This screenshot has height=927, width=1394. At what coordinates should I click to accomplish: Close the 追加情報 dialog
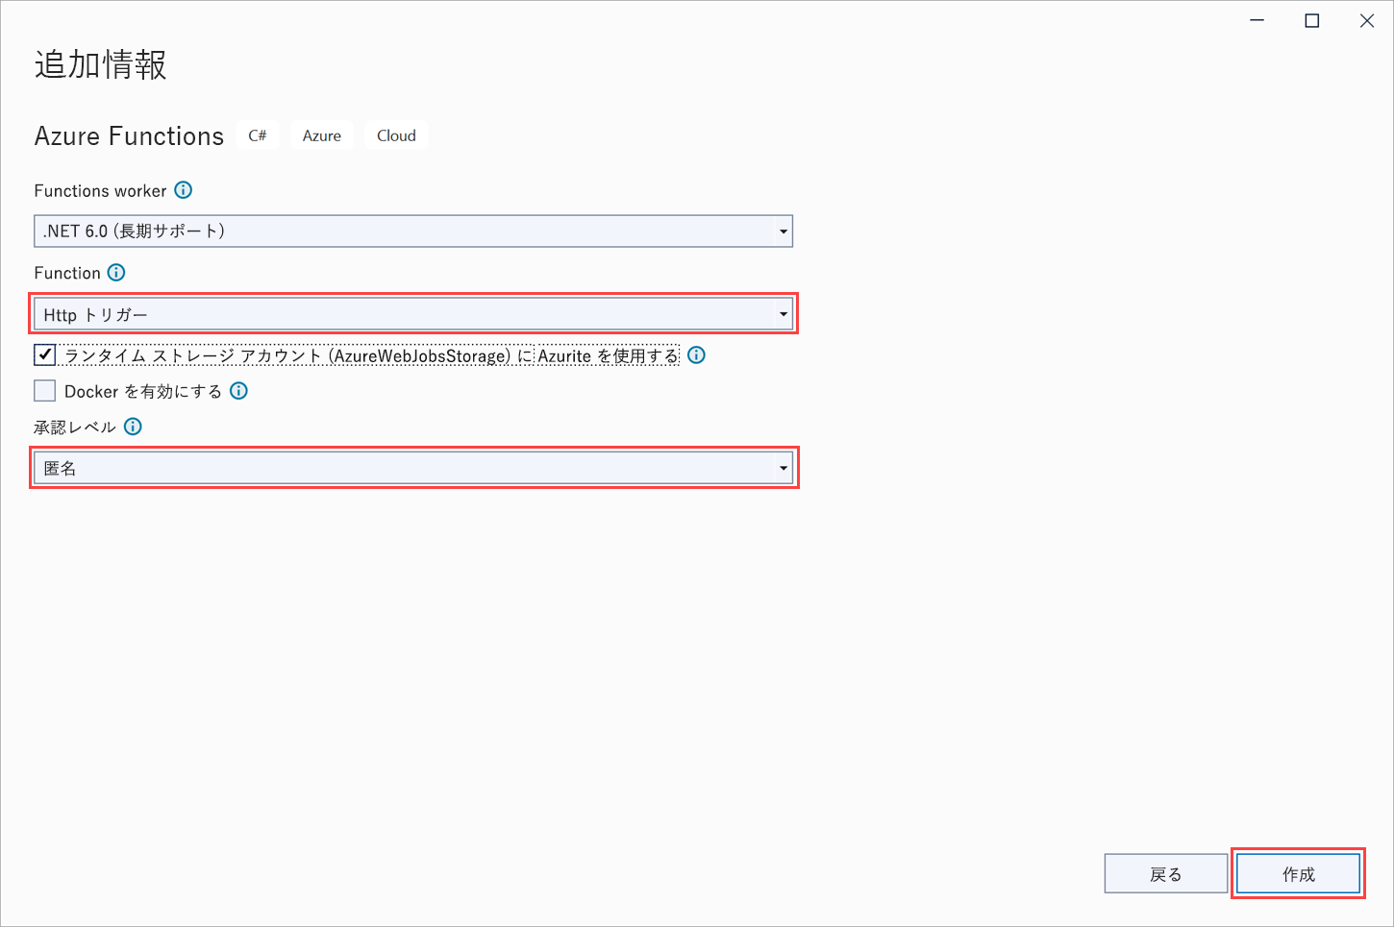(x=1366, y=20)
